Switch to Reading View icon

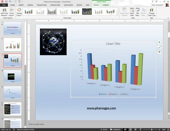tap(135, 130)
